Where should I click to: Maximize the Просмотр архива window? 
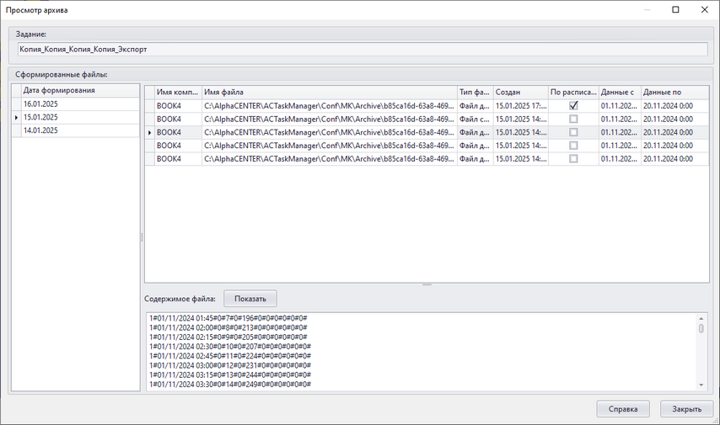[x=675, y=10]
